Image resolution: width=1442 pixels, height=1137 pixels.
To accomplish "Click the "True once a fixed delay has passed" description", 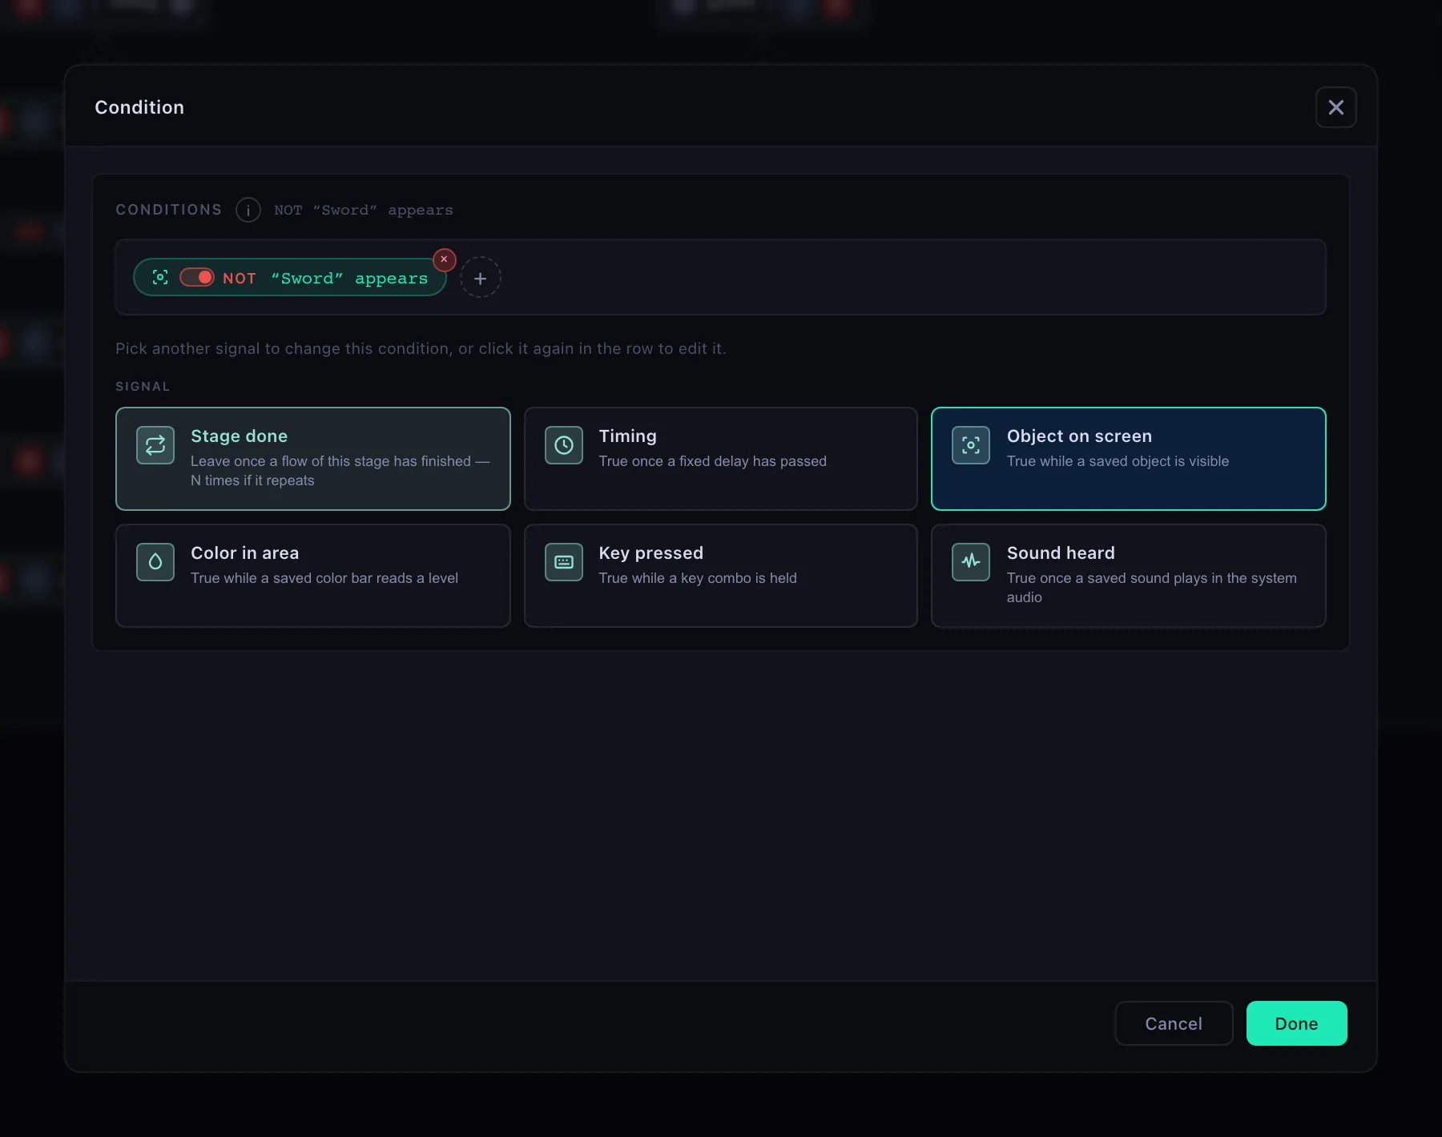I will click(x=712, y=461).
